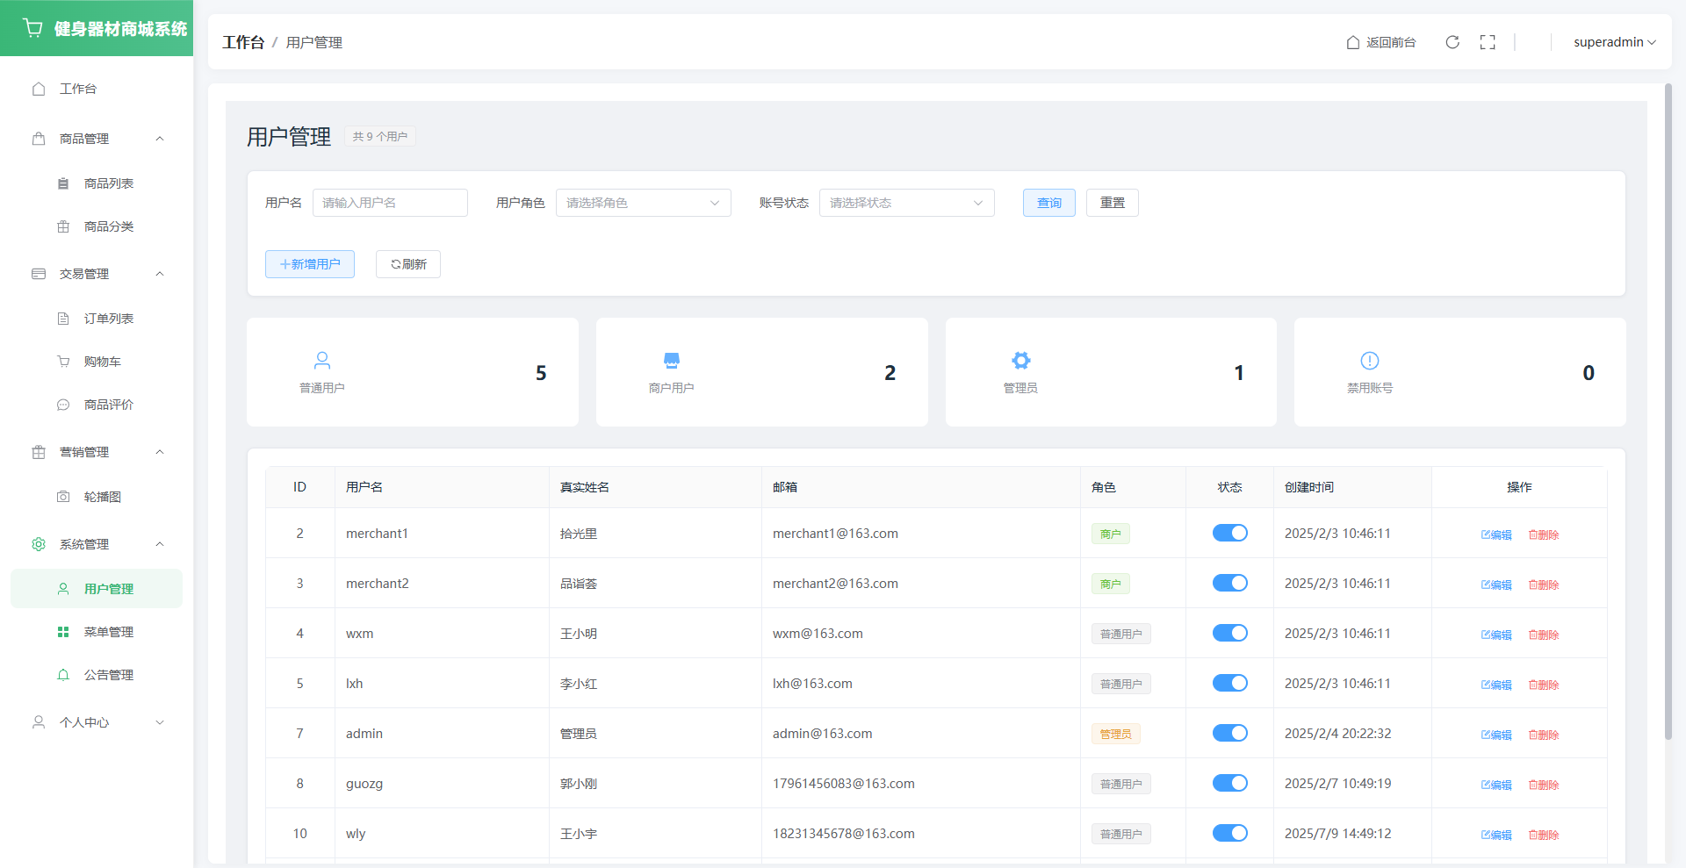The height and width of the screenshot is (868, 1686).
Task: Click the home icon for 返回前台
Action: pos(1353,42)
